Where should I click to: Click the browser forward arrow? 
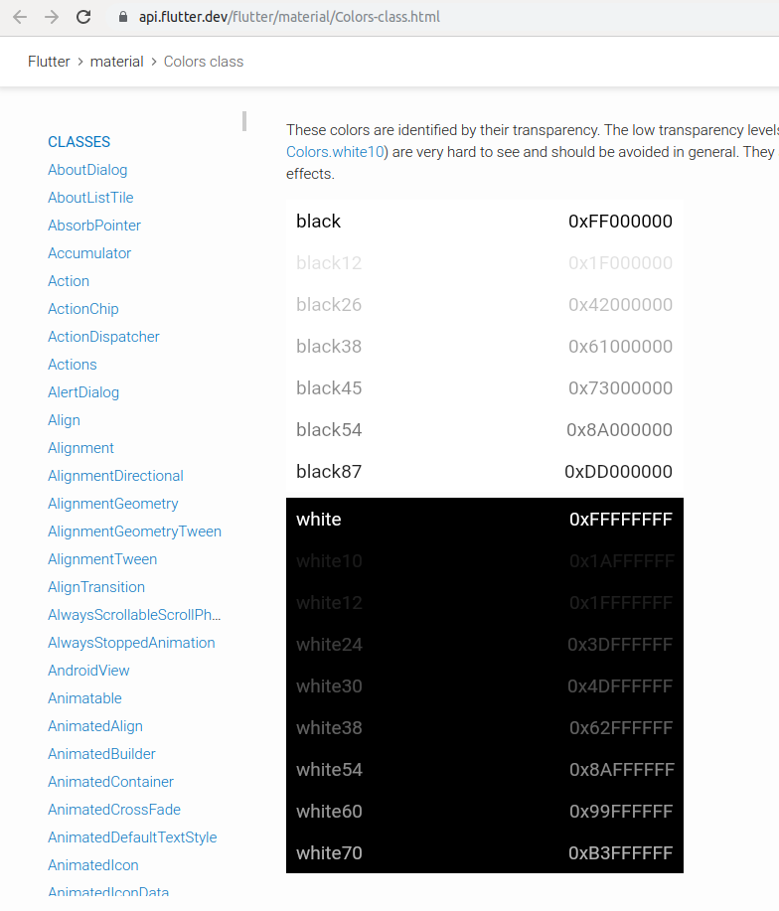(52, 17)
